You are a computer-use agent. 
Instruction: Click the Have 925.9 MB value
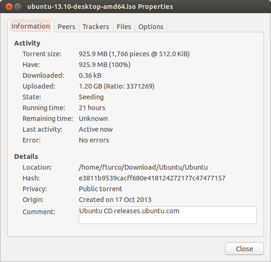(x=105, y=65)
